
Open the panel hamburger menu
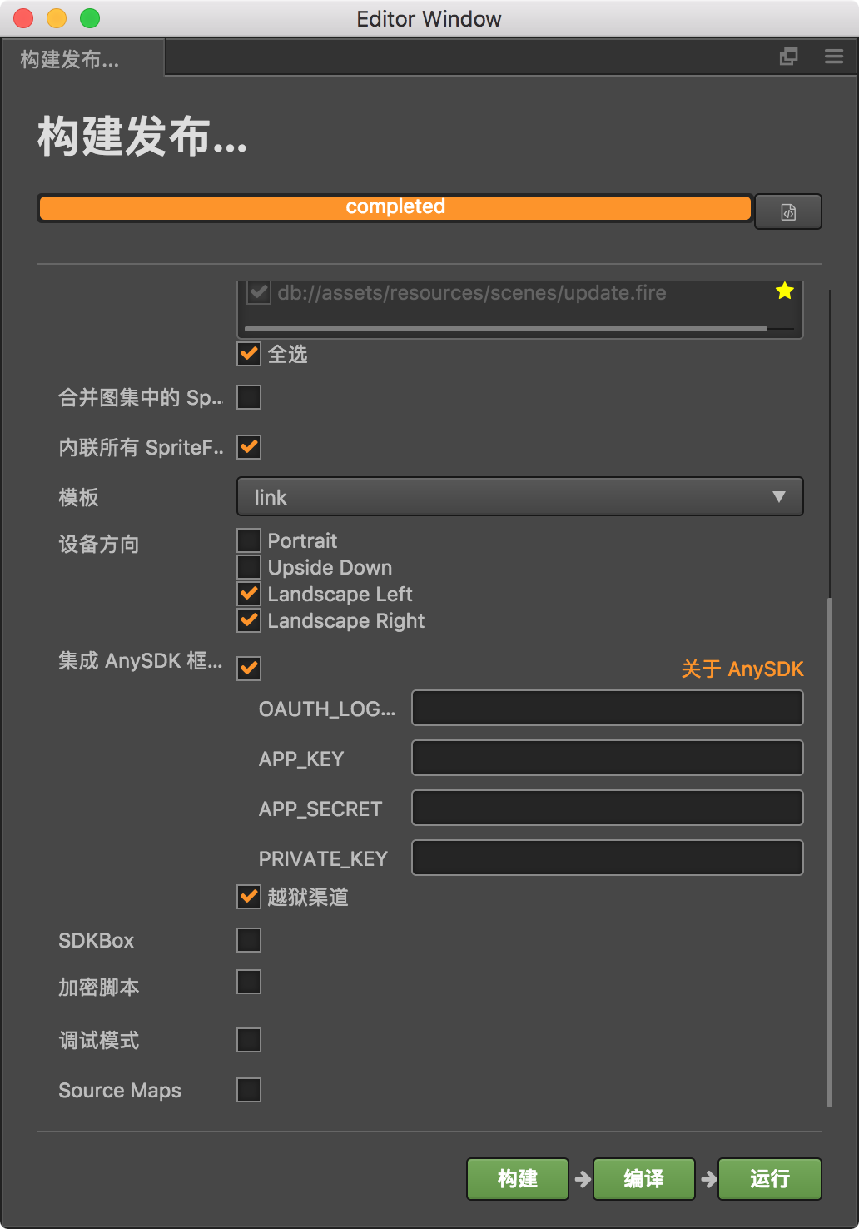coord(834,57)
